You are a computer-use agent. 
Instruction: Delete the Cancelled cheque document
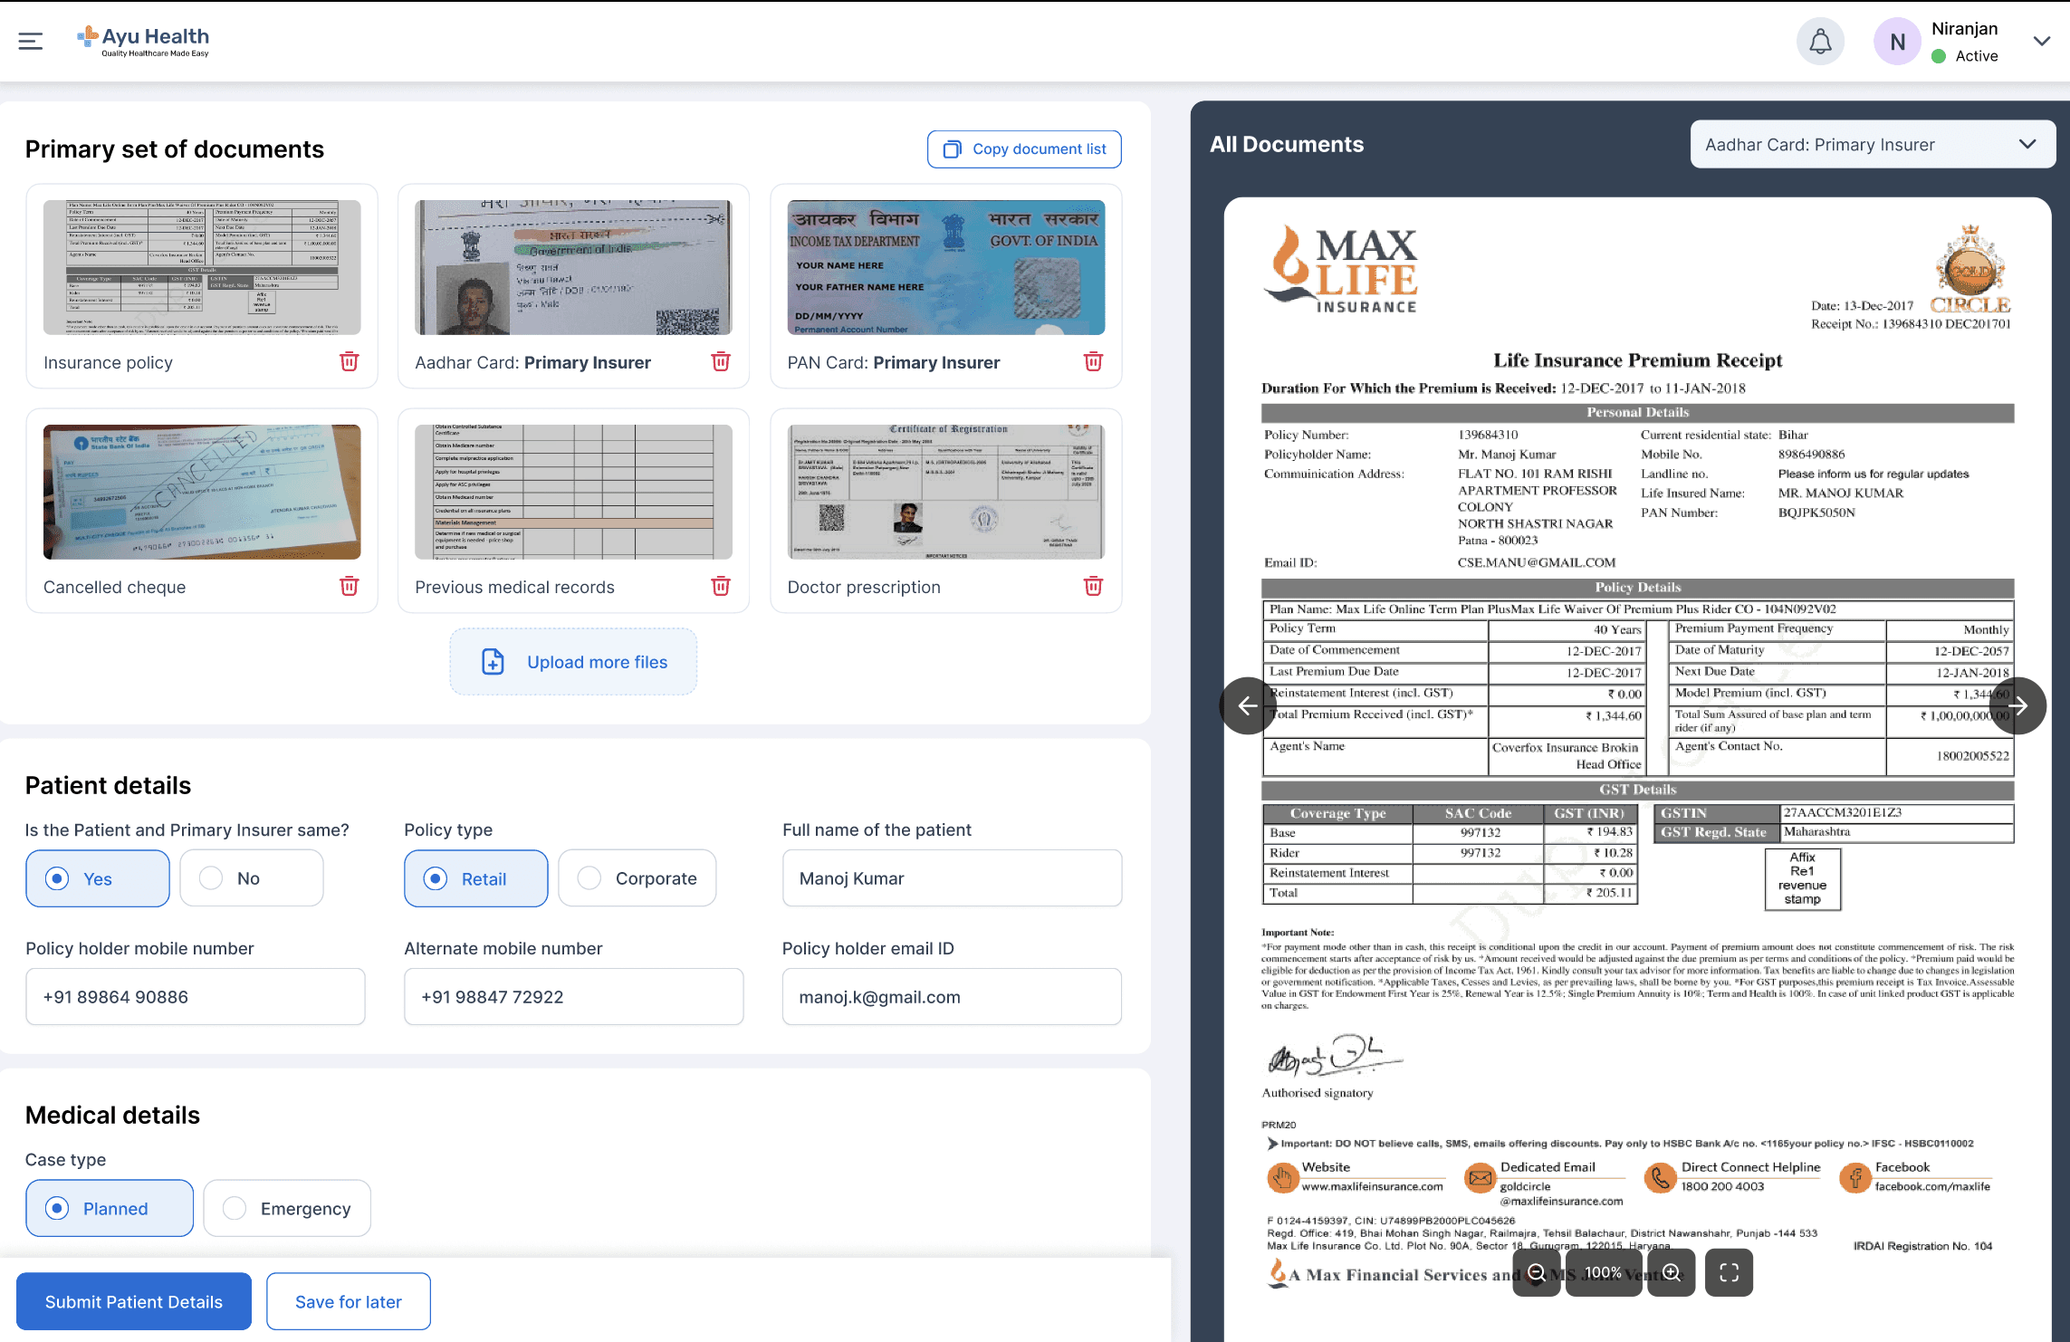tap(349, 587)
